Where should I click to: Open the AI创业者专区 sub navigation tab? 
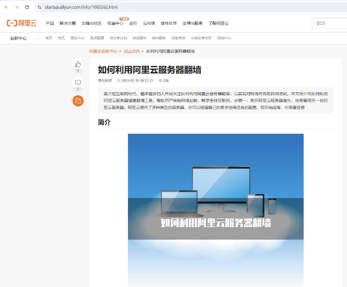201,38
